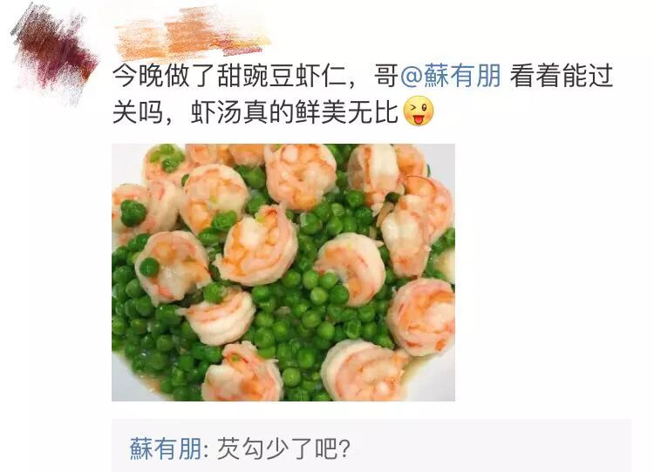The width and height of the screenshot is (654, 472).
Task: Tap the question mark ending the reply
Action: pyautogui.click(x=344, y=448)
